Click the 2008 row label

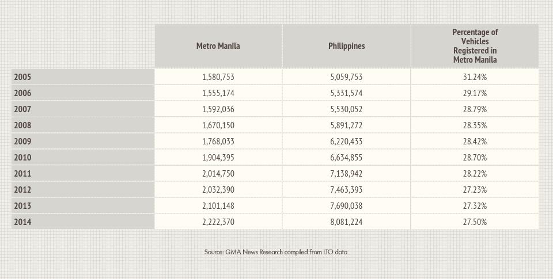point(23,125)
